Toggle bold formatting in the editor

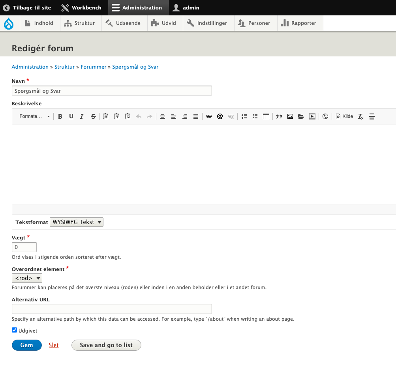(x=60, y=116)
